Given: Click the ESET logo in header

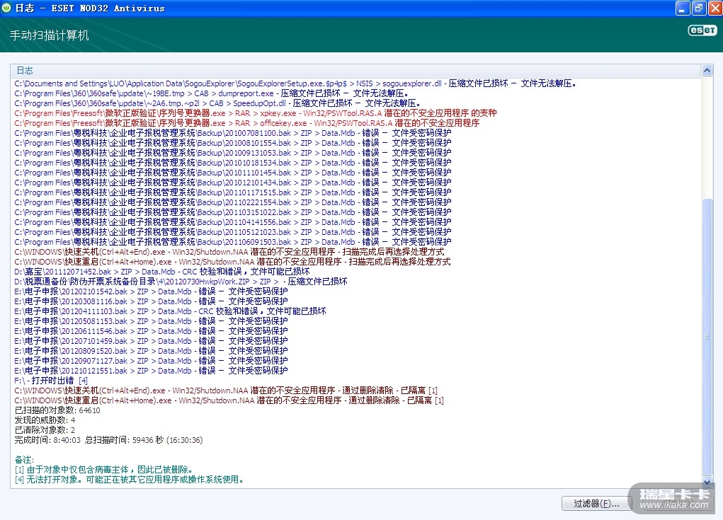Looking at the screenshot, I should pos(702,30).
